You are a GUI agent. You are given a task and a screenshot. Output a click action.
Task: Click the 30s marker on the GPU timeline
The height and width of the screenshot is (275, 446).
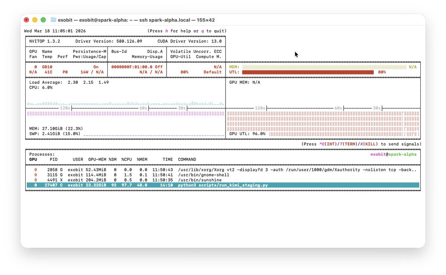pos(377,108)
